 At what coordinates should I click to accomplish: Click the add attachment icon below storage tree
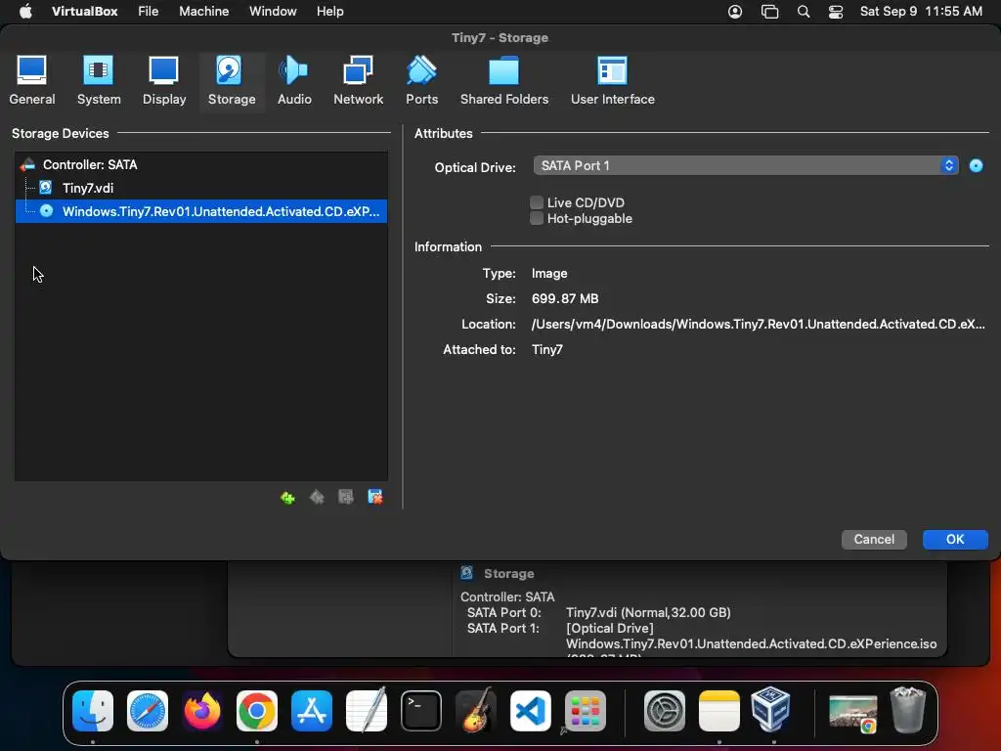tap(346, 498)
